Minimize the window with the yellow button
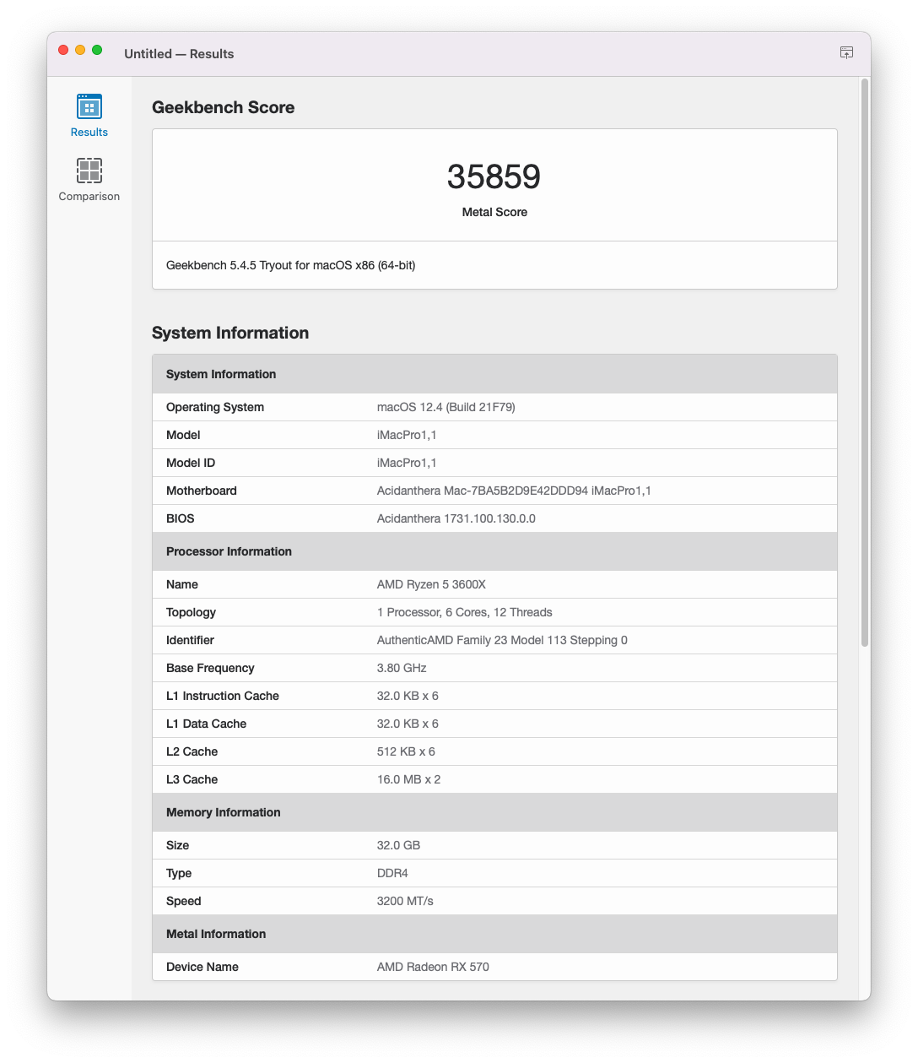Screen dimensions: 918x1063 80,50
